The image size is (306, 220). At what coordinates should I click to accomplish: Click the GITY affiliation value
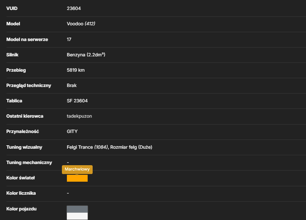tap(72, 131)
